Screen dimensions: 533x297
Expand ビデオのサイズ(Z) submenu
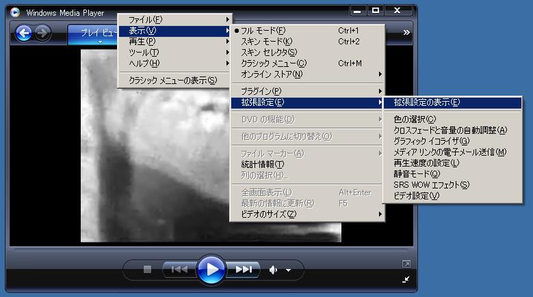point(308,214)
